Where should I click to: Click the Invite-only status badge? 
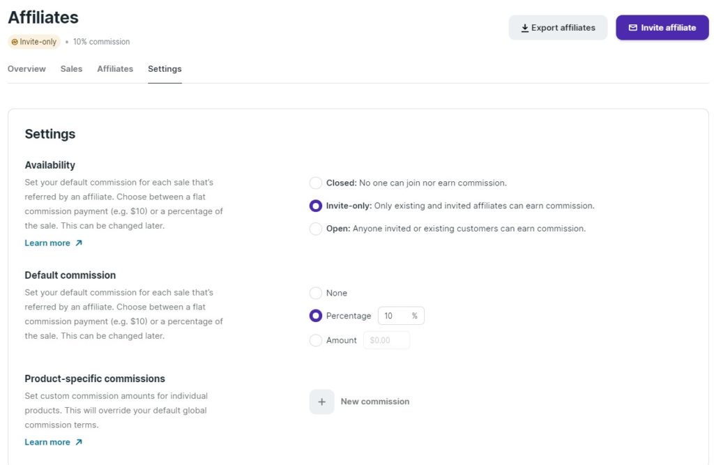[x=34, y=42]
